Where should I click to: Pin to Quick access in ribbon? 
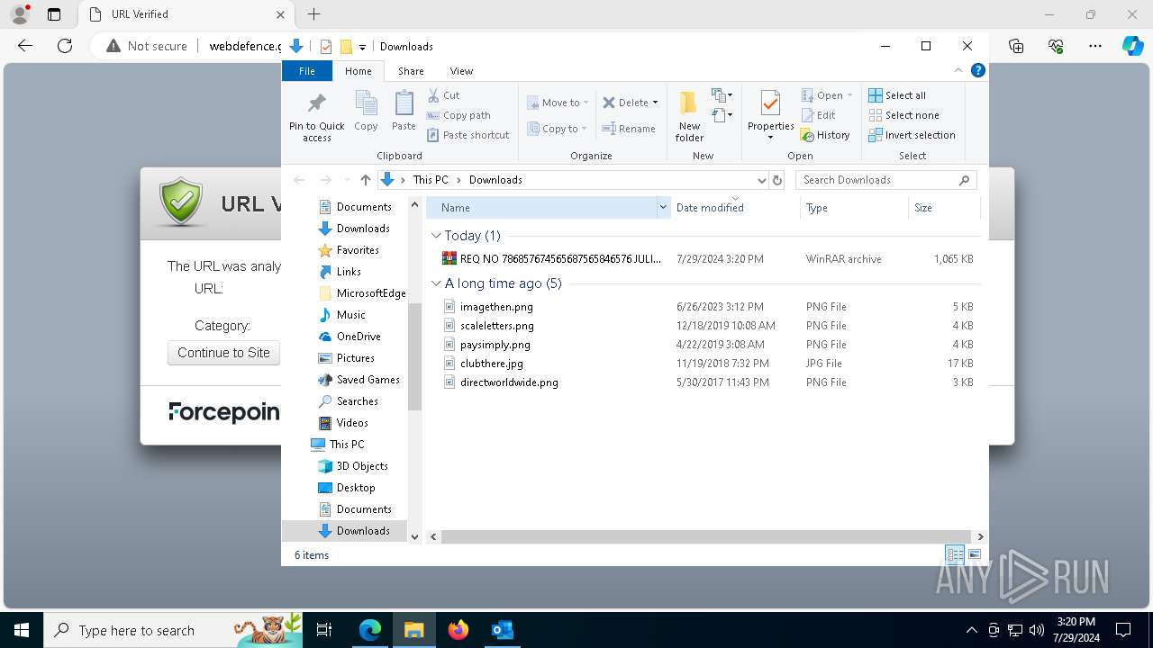tap(316, 115)
